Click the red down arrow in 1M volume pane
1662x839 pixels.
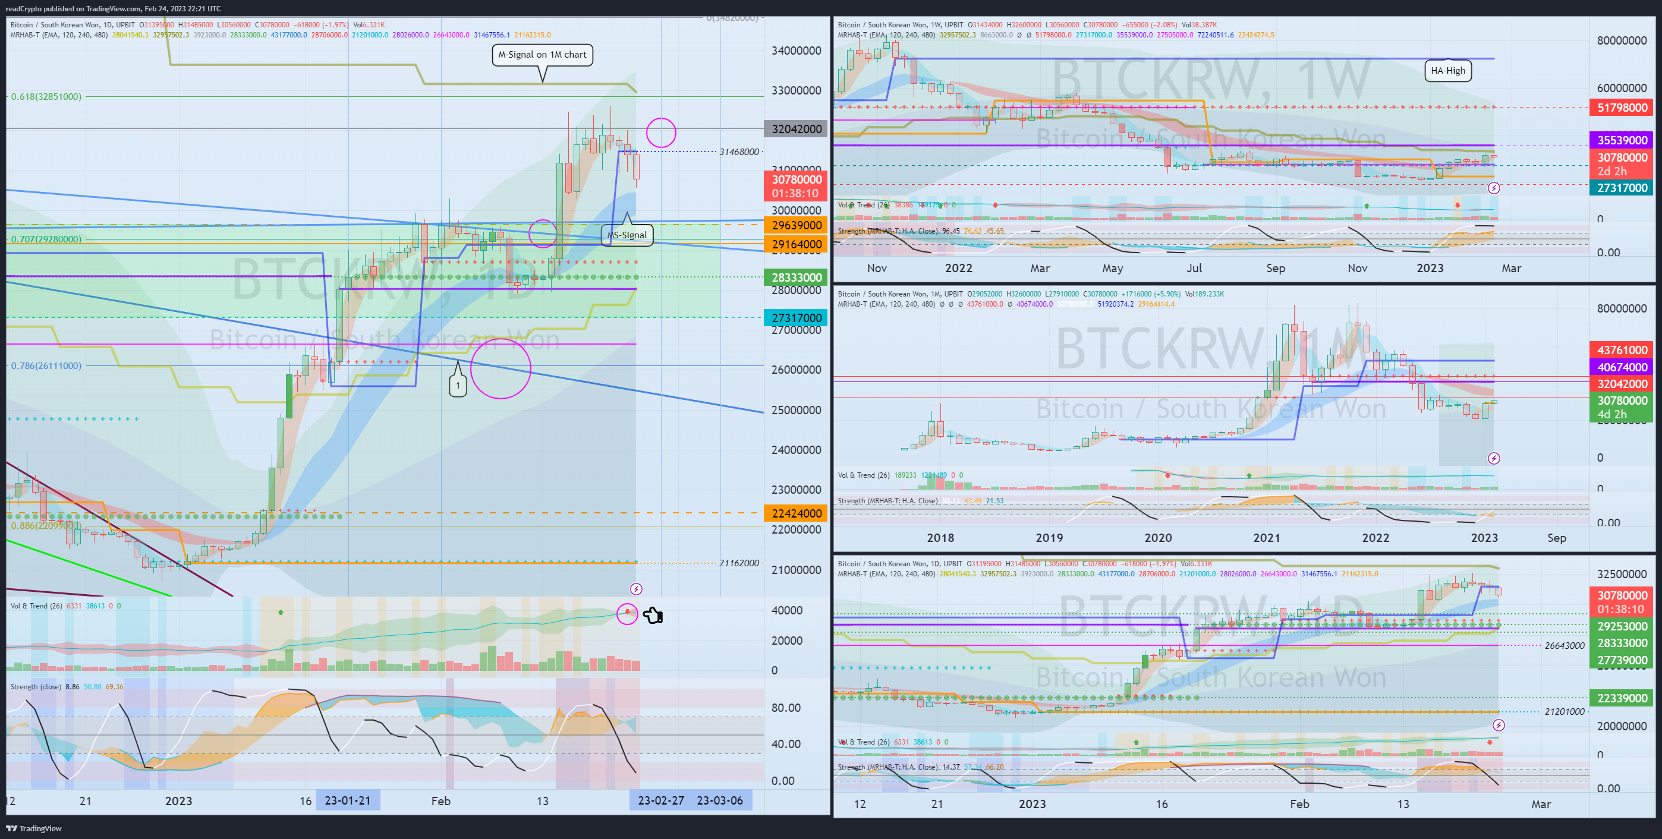pyautogui.click(x=1168, y=475)
